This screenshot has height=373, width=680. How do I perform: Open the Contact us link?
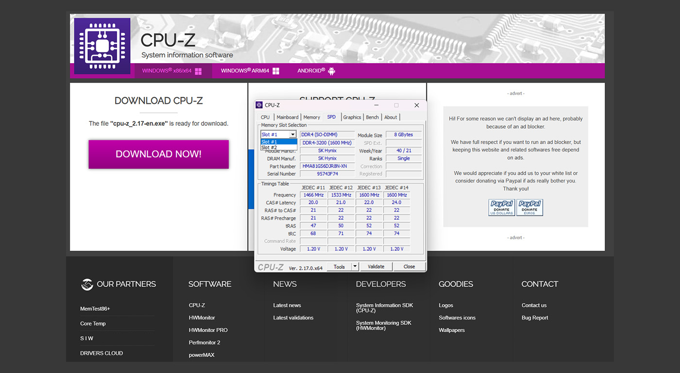(x=534, y=305)
